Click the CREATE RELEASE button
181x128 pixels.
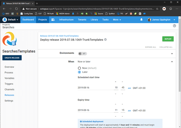click(x=12, y=58)
